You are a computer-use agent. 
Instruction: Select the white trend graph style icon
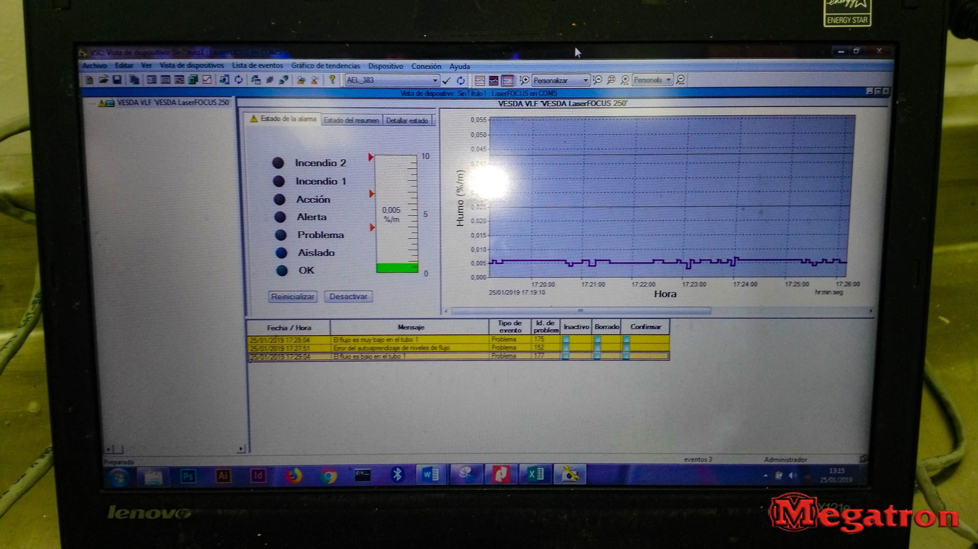pyautogui.click(x=480, y=80)
